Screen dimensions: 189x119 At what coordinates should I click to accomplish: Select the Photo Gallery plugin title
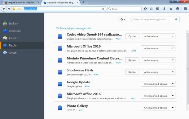[x=77, y=106]
